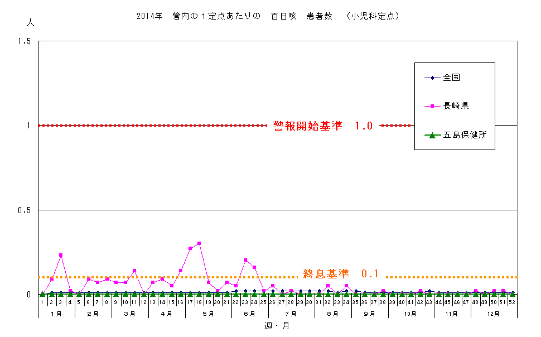
Task: Click the y-axis value 1.5
Action: pos(24,41)
